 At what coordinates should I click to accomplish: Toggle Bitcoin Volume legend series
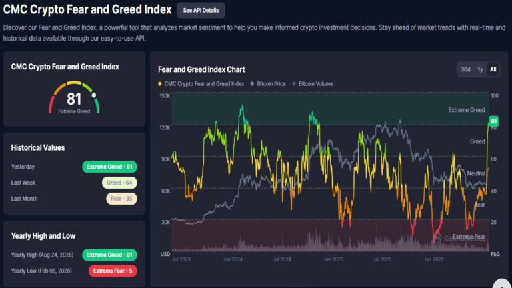(x=313, y=84)
